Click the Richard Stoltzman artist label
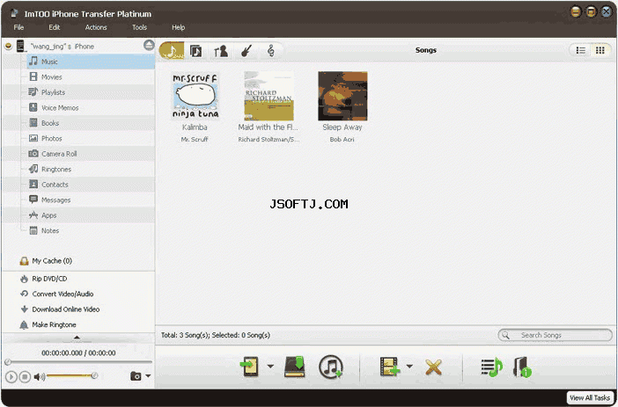Image resolution: width=618 pixels, height=407 pixels. (269, 140)
